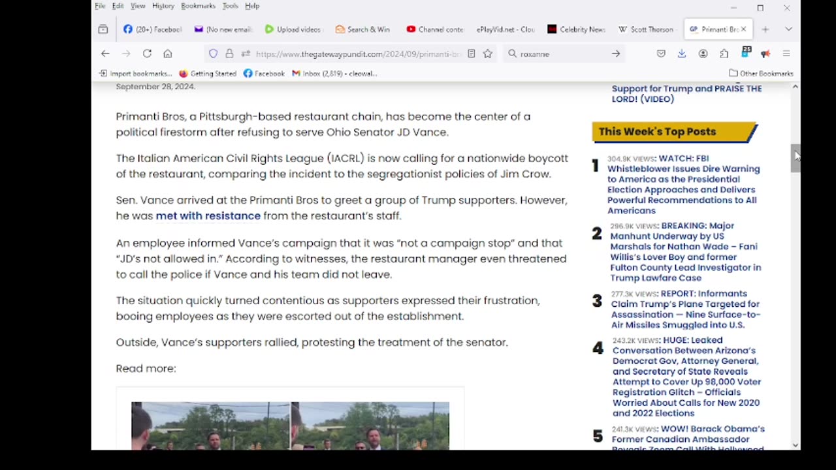Screen dimensions: 836x470
Task: Save page to Pocket
Action: point(661,54)
